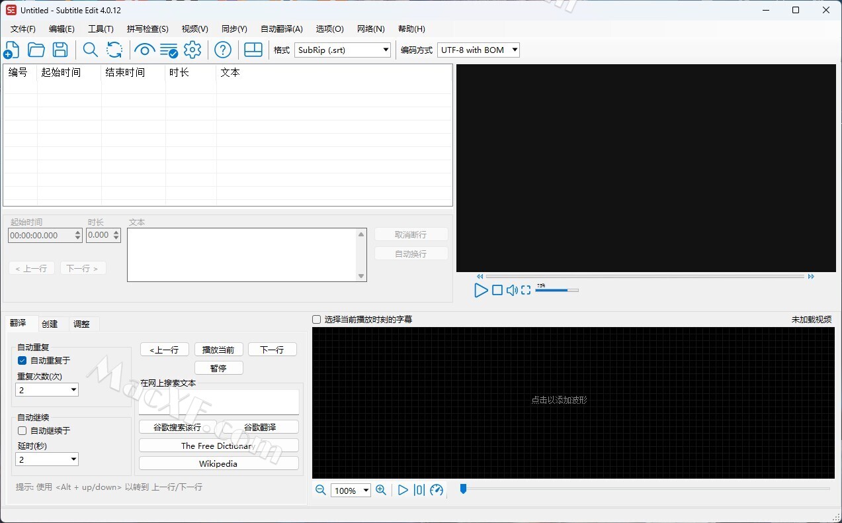Click the 谷歌搜索该行 button
Screen dimensions: 842x523
pyautogui.click(x=177, y=427)
